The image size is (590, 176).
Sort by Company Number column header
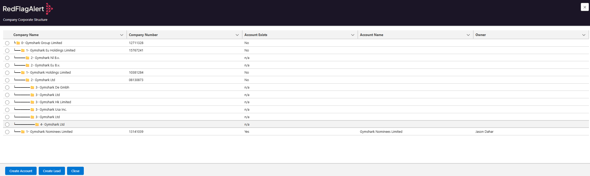(143, 35)
